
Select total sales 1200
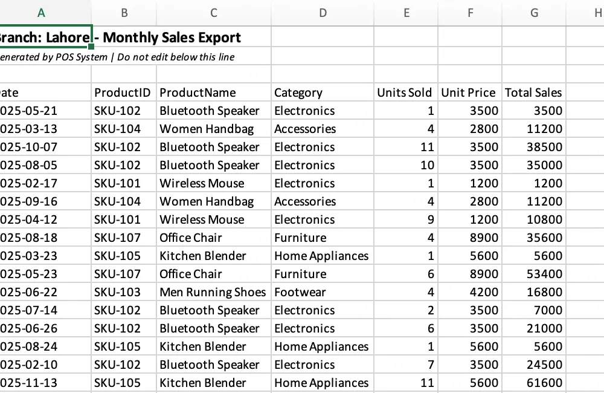pyautogui.click(x=534, y=183)
